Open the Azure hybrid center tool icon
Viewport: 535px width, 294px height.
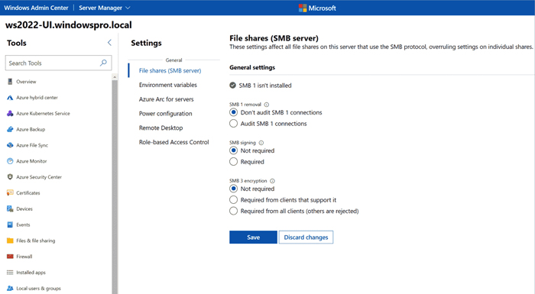[x=10, y=98]
